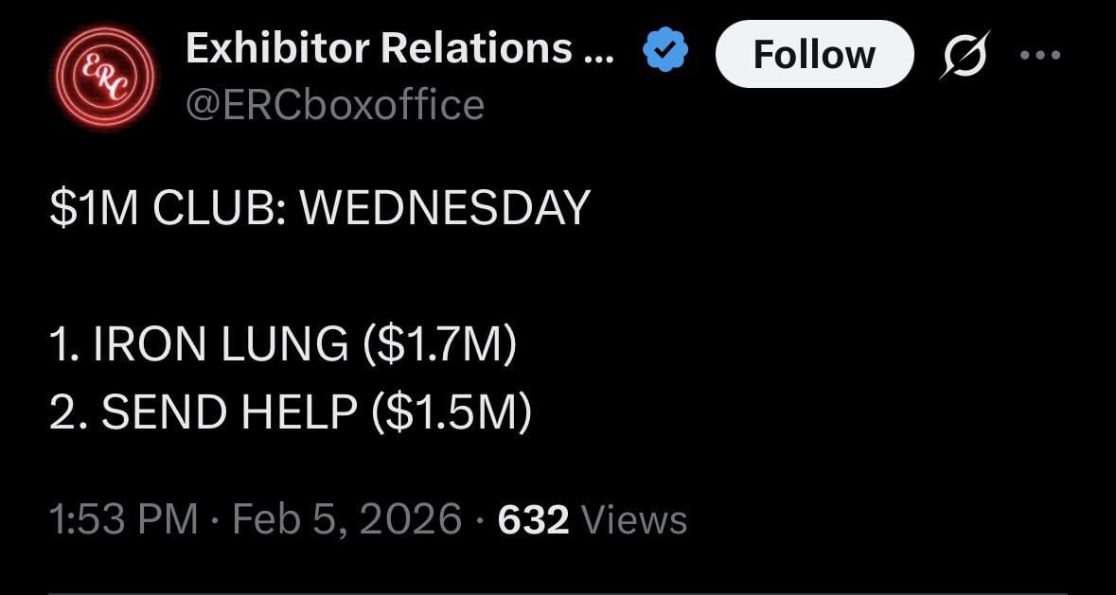Click the ($1.5M) gross figure
The height and width of the screenshot is (595, 1116).
click(x=452, y=411)
